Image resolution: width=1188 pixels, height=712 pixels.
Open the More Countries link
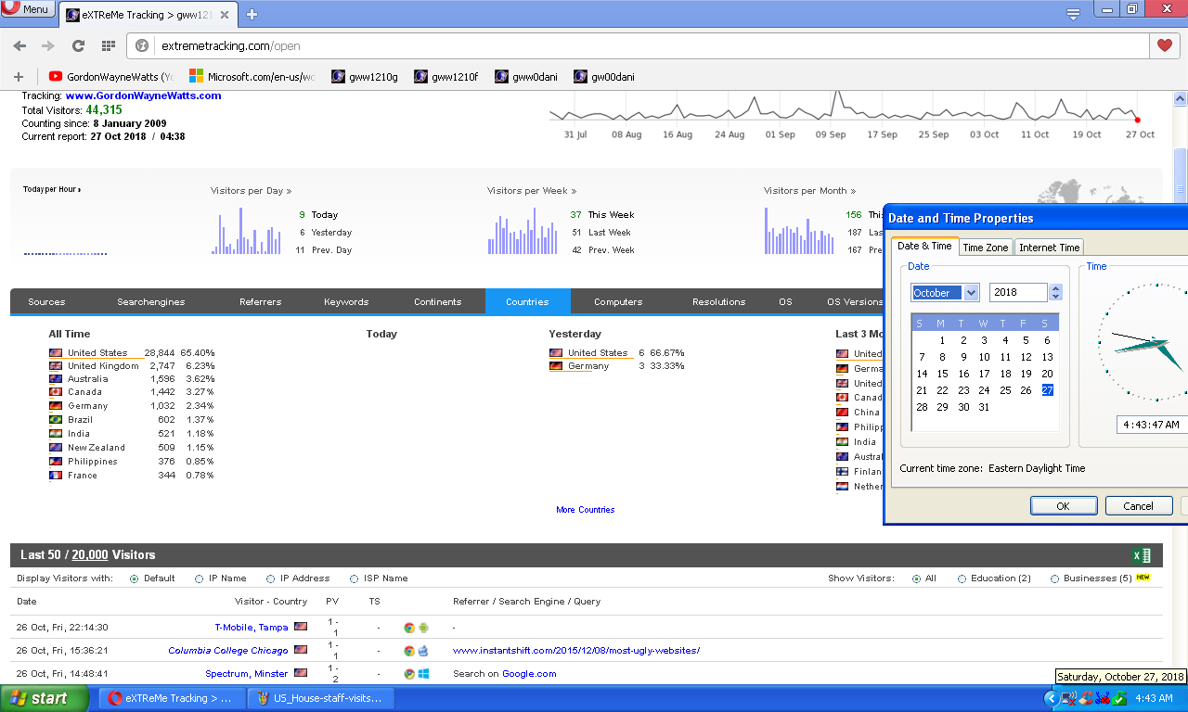(586, 510)
